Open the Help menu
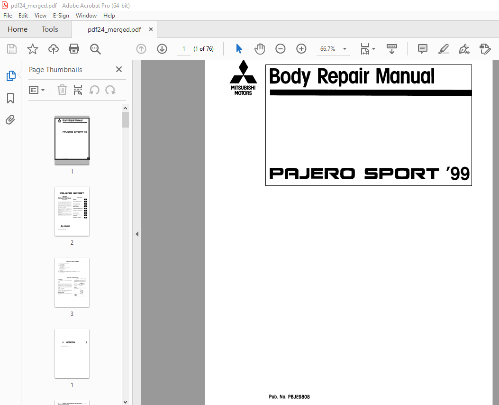Viewport: 499px width, 405px height. [x=109, y=16]
